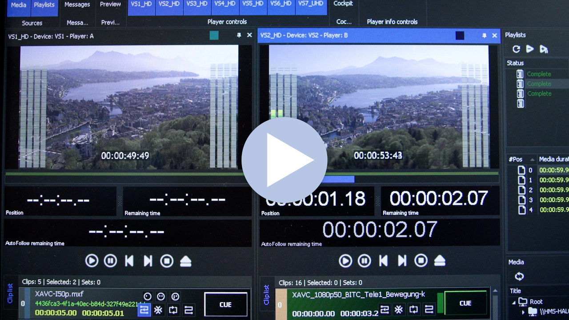
Task: Click the add playlist icon in Playlists
Action: click(544, 49)
